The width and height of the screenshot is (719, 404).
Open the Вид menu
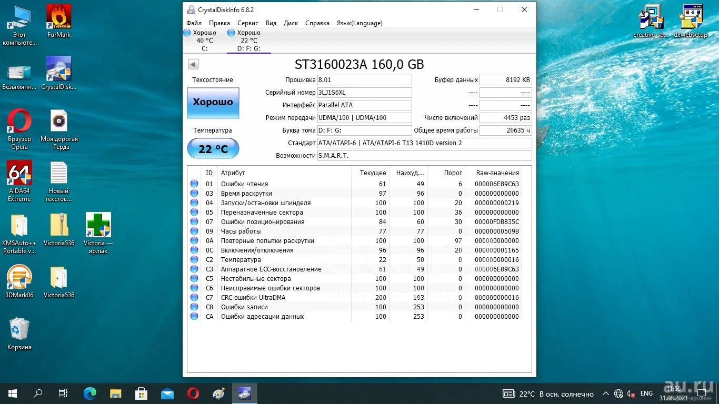[x=271, y=23]
